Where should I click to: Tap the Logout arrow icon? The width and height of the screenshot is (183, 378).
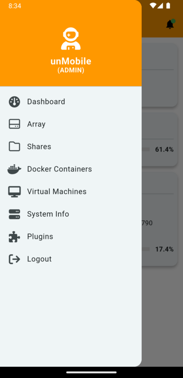(15, 259)
